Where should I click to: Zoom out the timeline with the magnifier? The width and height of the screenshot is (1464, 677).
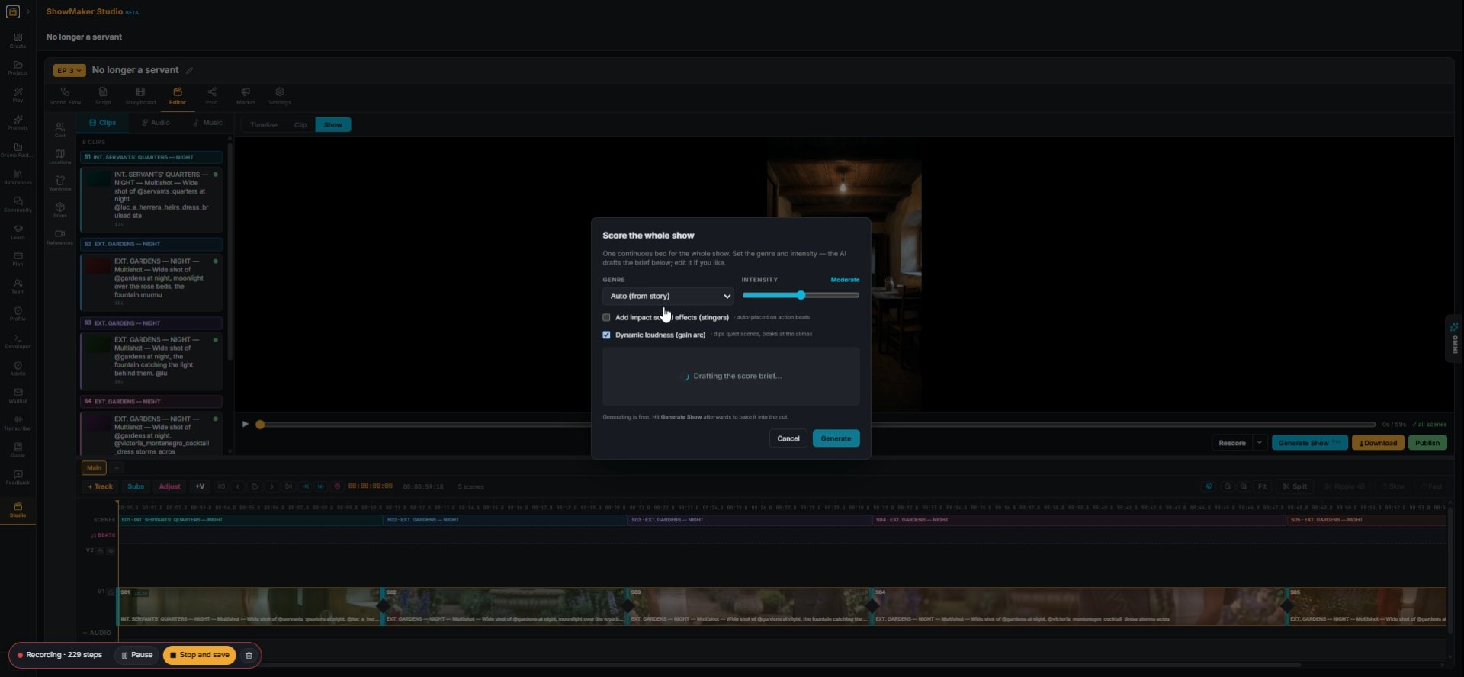pos(1227,486)
